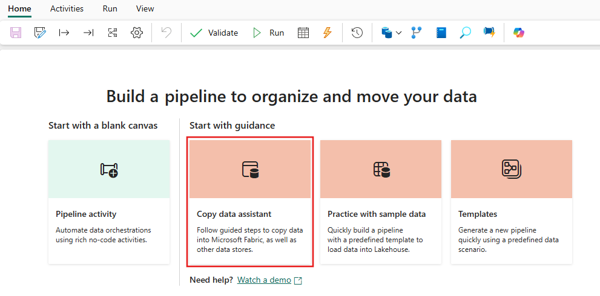Open the View tab
The image size is (600, 296).
pos(145,8)
